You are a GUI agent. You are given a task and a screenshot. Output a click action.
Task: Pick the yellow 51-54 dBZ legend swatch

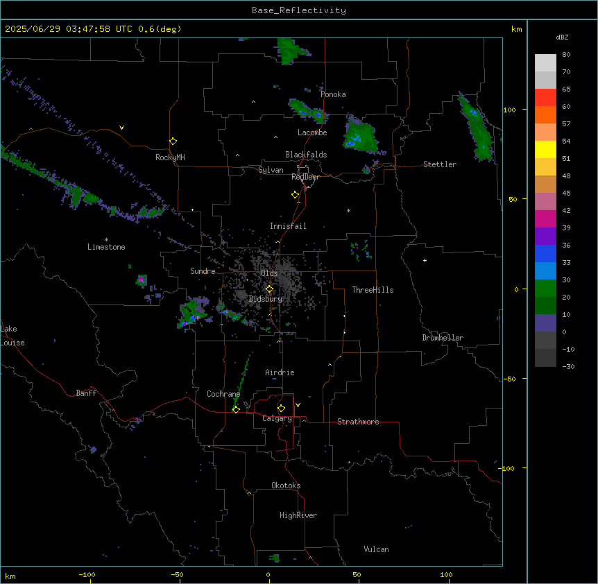click(x=545, y=149)
